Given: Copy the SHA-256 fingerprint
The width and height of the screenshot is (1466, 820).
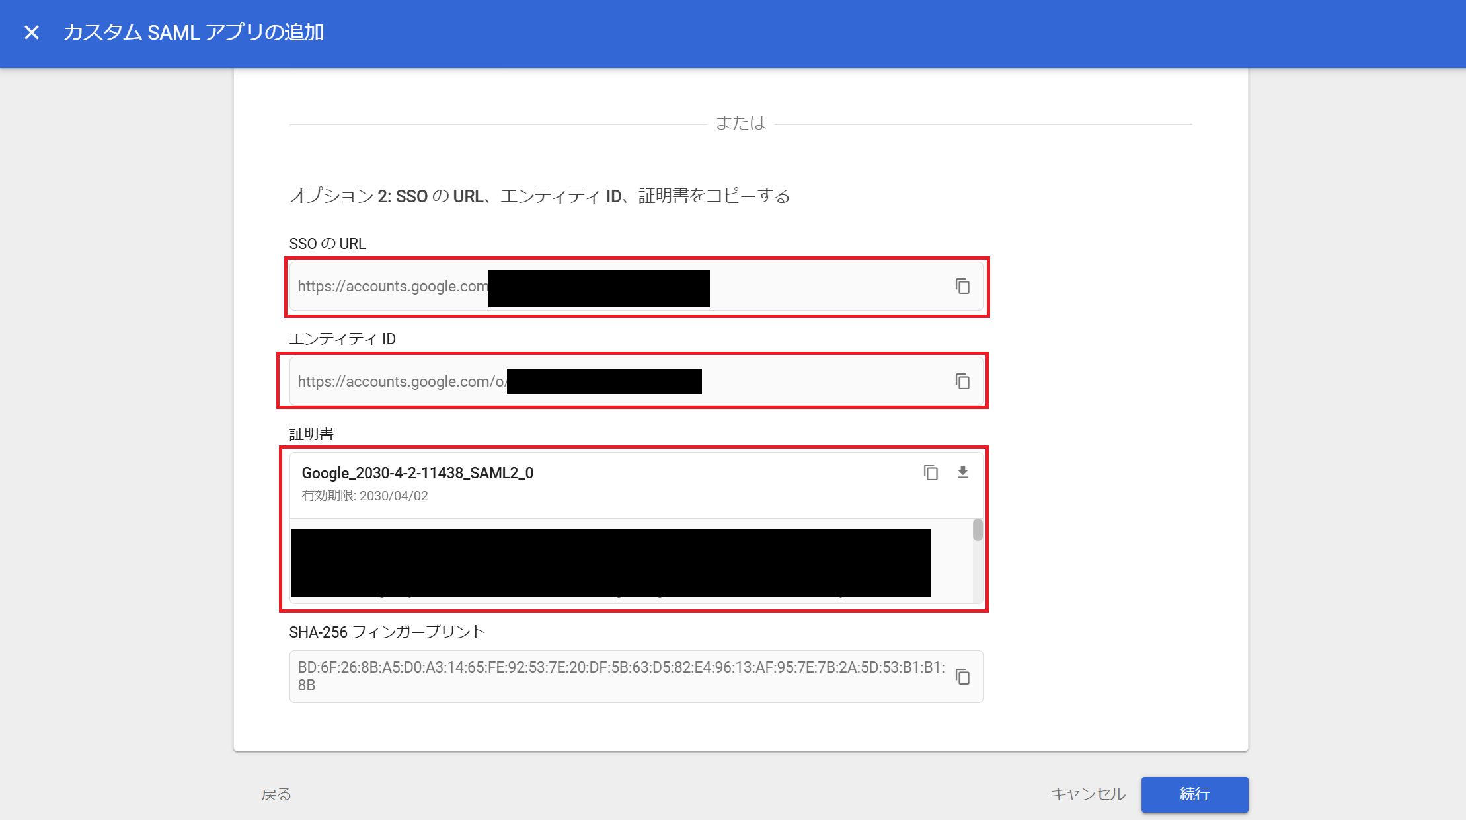Looking at the screenshot, I should tap(962, 677).
